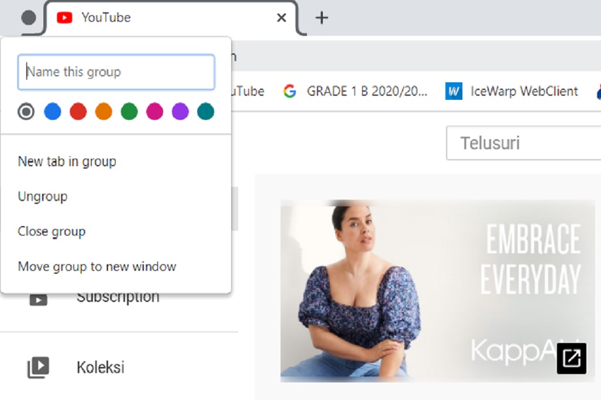Click the Google icon of GRADE 1 B bookmark
This screenshot has width=601, height=400.
289,91
